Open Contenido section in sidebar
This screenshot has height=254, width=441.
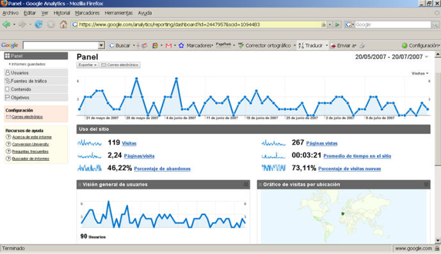(36, 89)
